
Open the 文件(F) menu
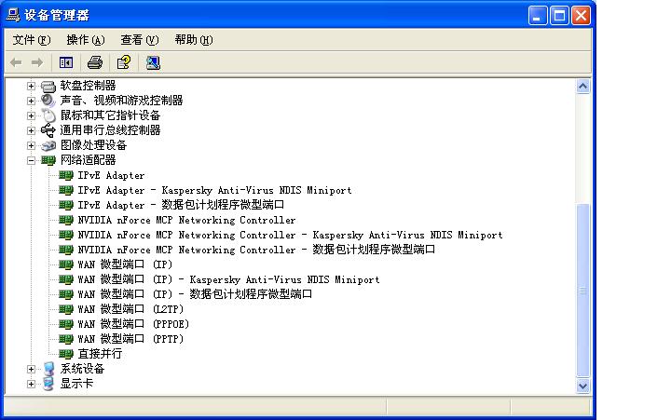tap(32, 40)
